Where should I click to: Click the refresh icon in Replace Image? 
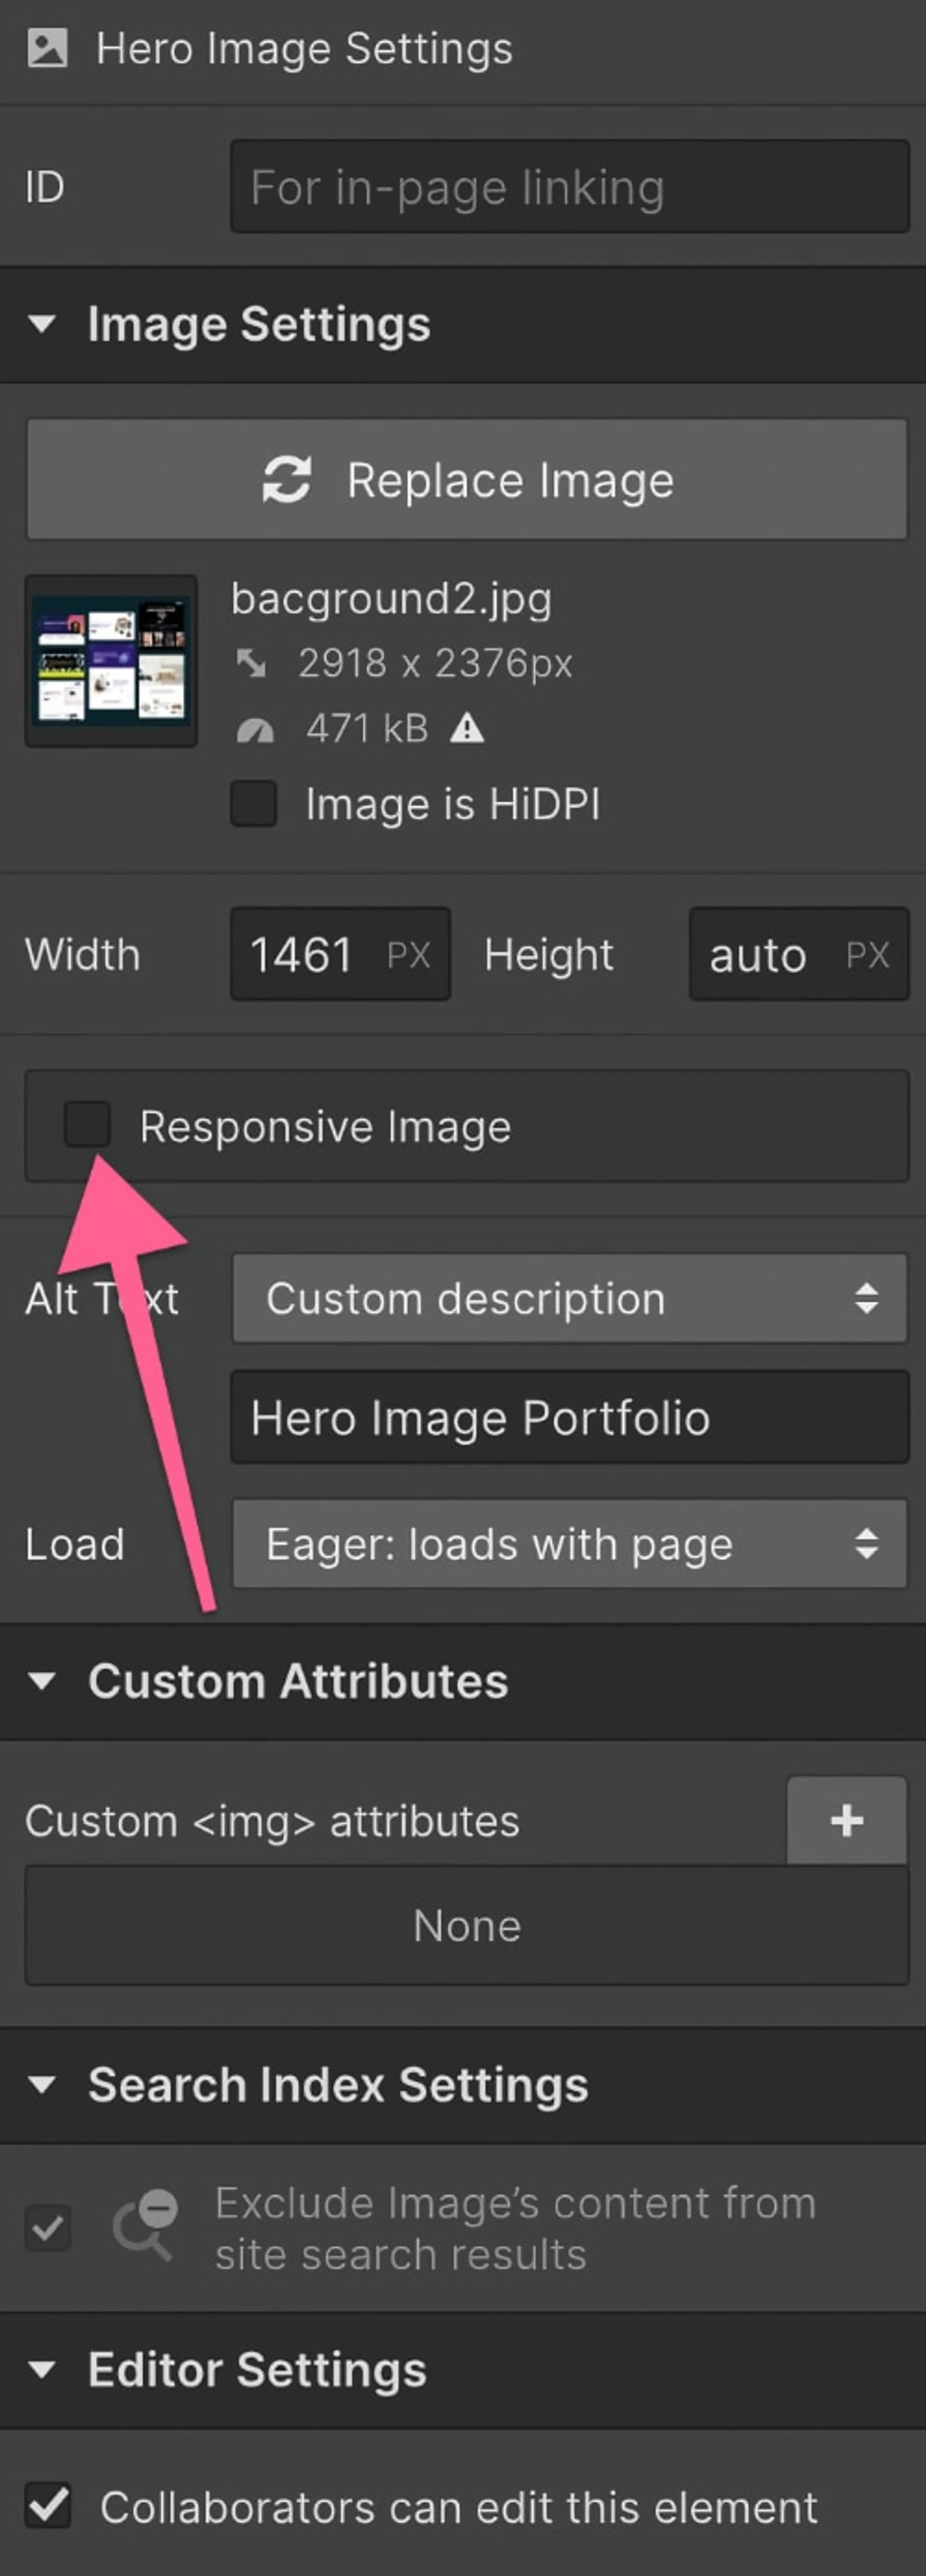pos(287,480)
